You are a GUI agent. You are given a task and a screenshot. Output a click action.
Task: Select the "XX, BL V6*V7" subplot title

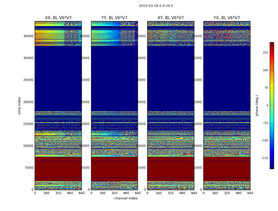coord(58,18)
